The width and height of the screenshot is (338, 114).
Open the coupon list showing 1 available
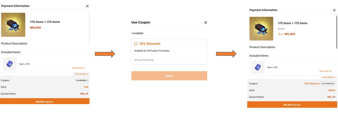tap(82, 80)
